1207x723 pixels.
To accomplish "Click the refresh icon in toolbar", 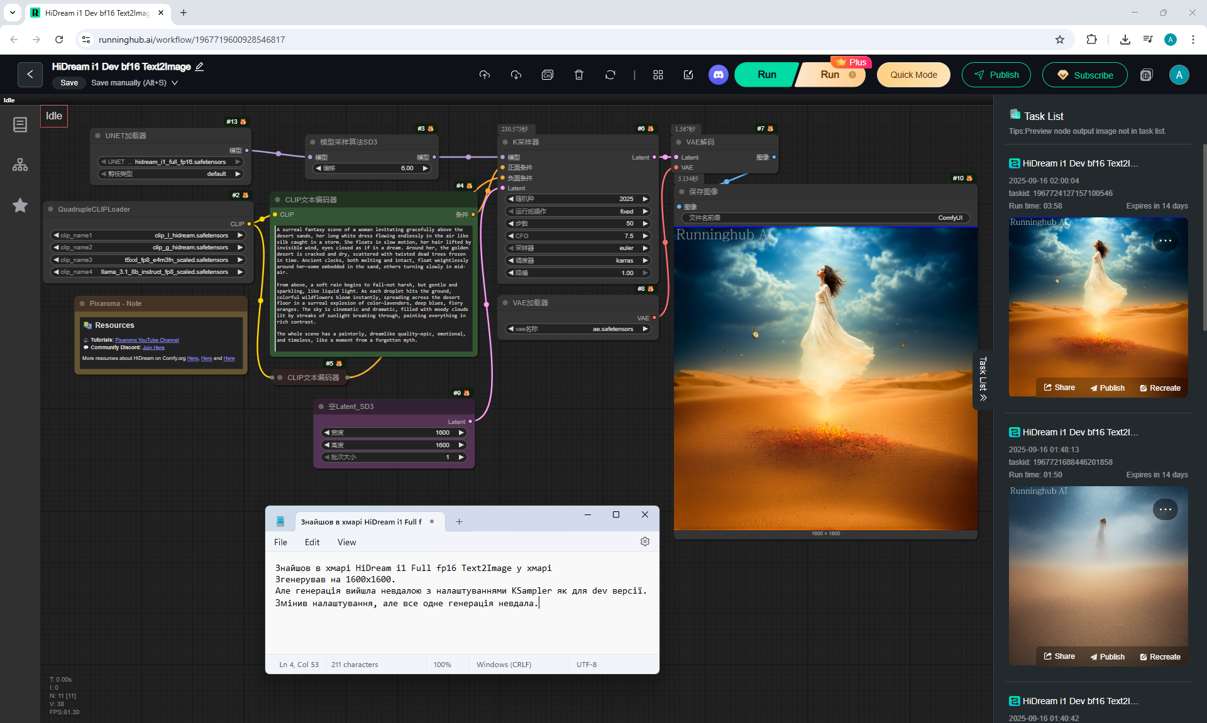I will [610, 75].
